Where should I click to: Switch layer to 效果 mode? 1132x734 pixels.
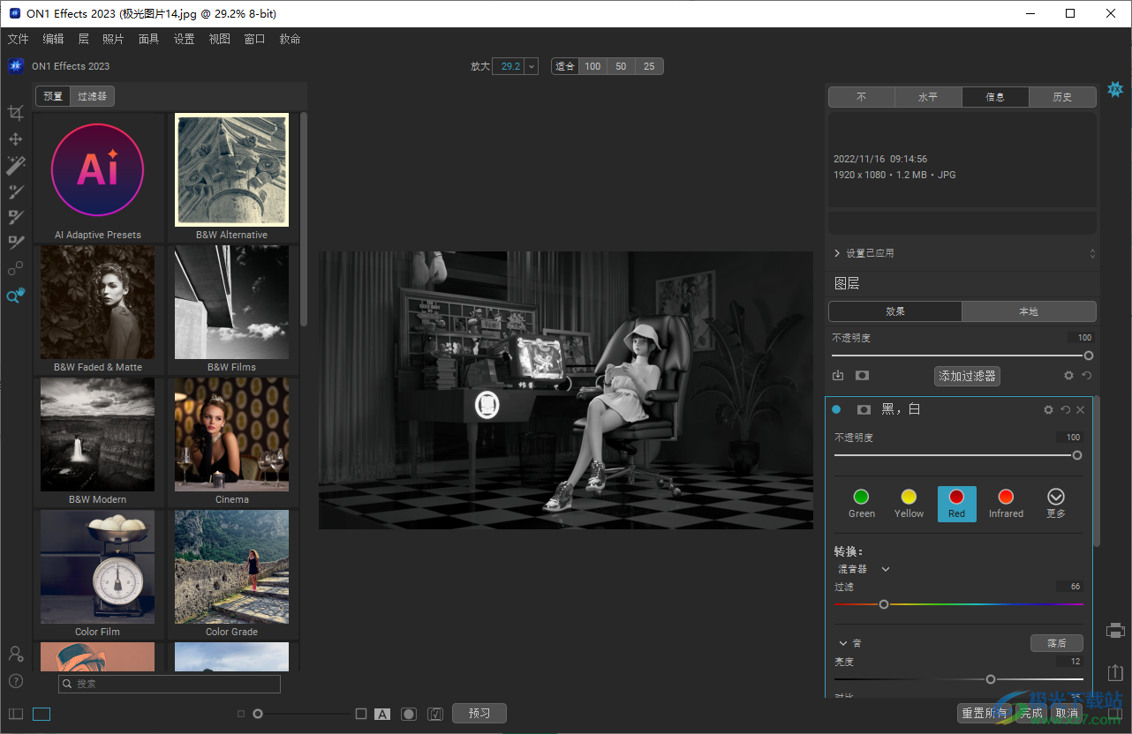(x=895, y=311)
